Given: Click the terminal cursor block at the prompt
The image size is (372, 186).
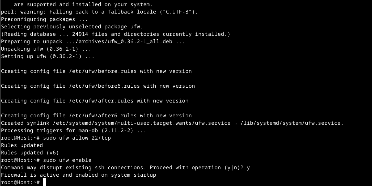Looking at the screenshot, I should pos(45,182).
